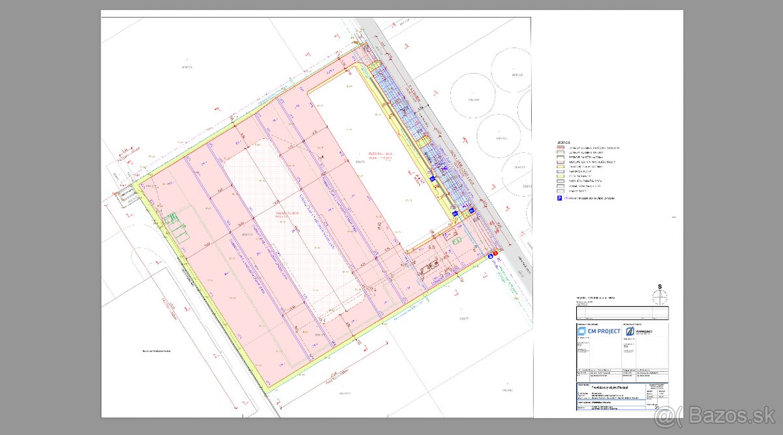Click the bold drawing title in title block
This screenshot has height=435, width=783.
coord(610,387)
